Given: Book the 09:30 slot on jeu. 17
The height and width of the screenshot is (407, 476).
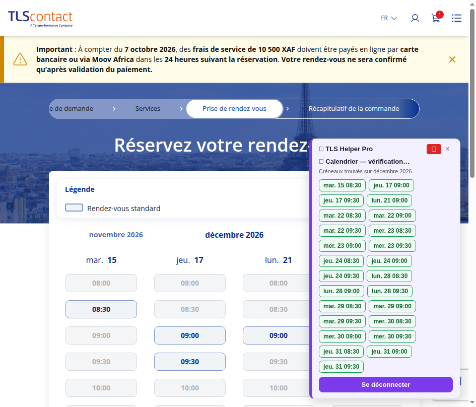Looking at the screenshot, I should pyautogui.click(x=190, y=362).
